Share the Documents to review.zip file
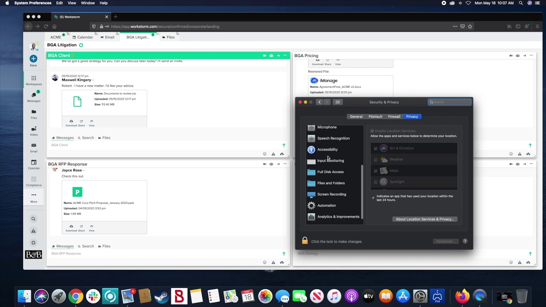This screenshot has width=546, height=307. (x=81, y=123)
